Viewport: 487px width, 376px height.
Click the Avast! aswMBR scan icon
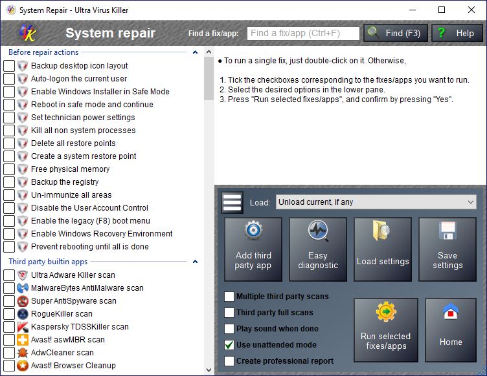tap(23, 340)
